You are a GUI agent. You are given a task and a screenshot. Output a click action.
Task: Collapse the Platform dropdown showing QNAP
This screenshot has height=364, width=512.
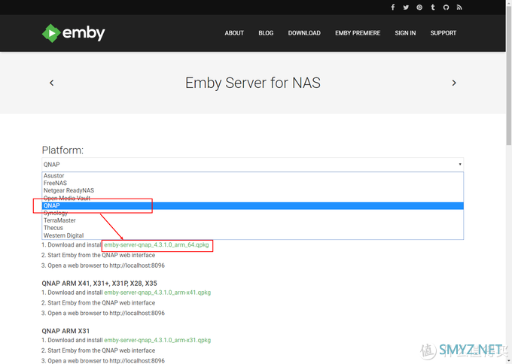coord(252,165)
